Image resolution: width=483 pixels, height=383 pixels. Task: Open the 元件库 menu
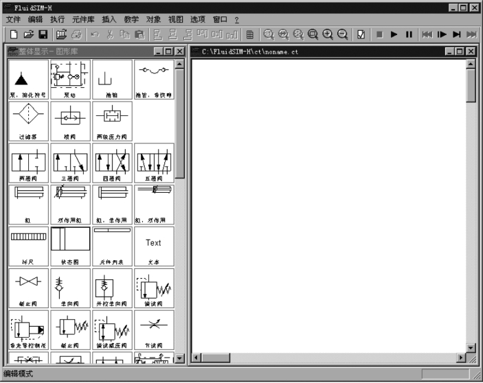coord(83,20)
